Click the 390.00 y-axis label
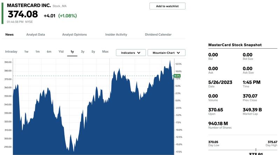280x155 pixels. (x=8, y=62)
